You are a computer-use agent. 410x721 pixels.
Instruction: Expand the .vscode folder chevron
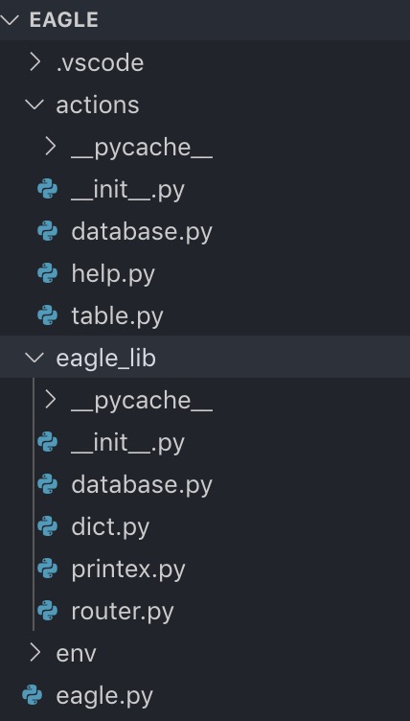[x=35, y=62]
